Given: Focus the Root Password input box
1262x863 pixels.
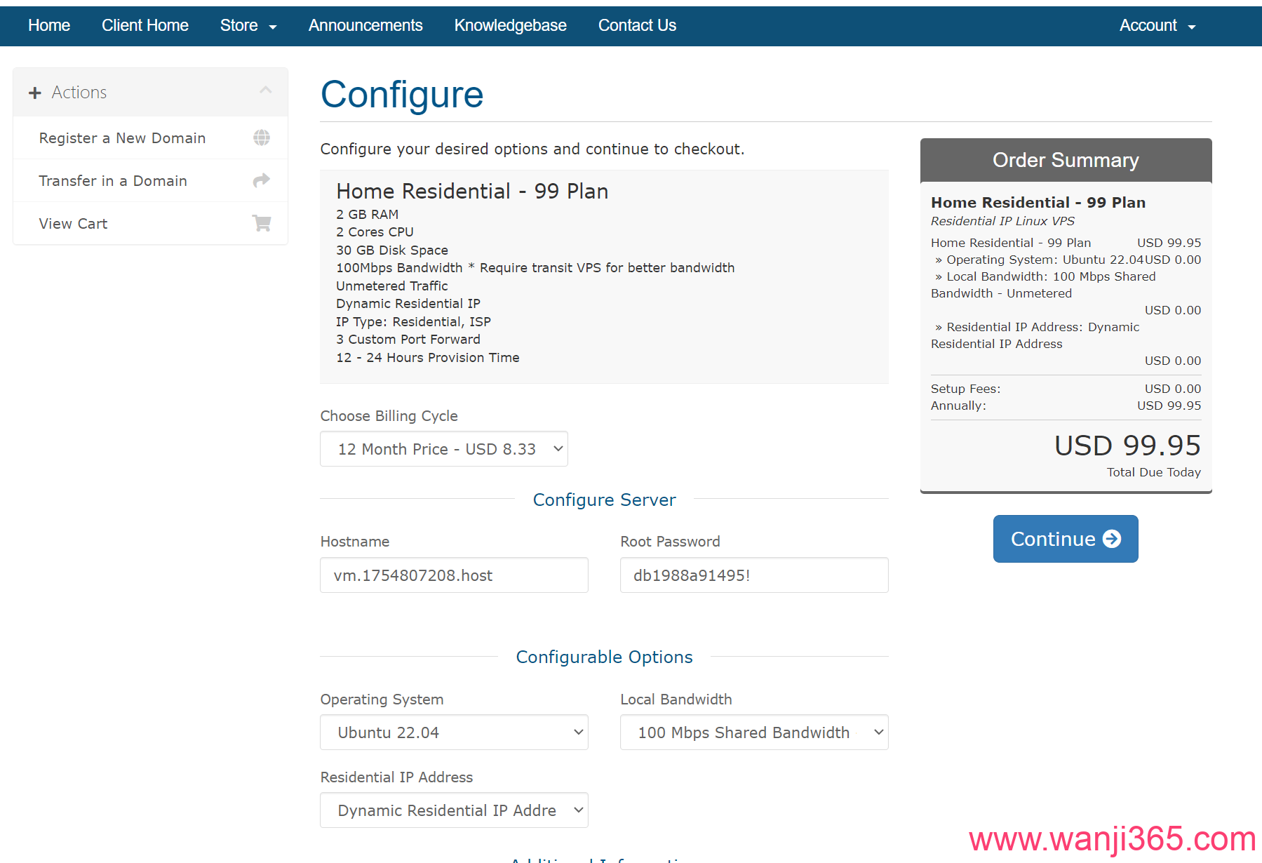Looking at the screenshot, I should (x=753, y=575).
